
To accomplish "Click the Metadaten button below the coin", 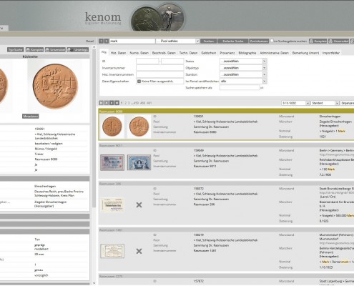I will point(31,116).
